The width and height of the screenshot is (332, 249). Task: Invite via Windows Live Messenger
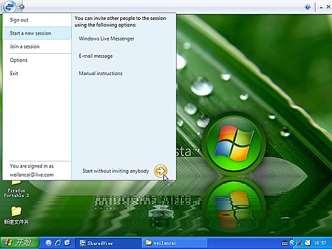(106, 39)
